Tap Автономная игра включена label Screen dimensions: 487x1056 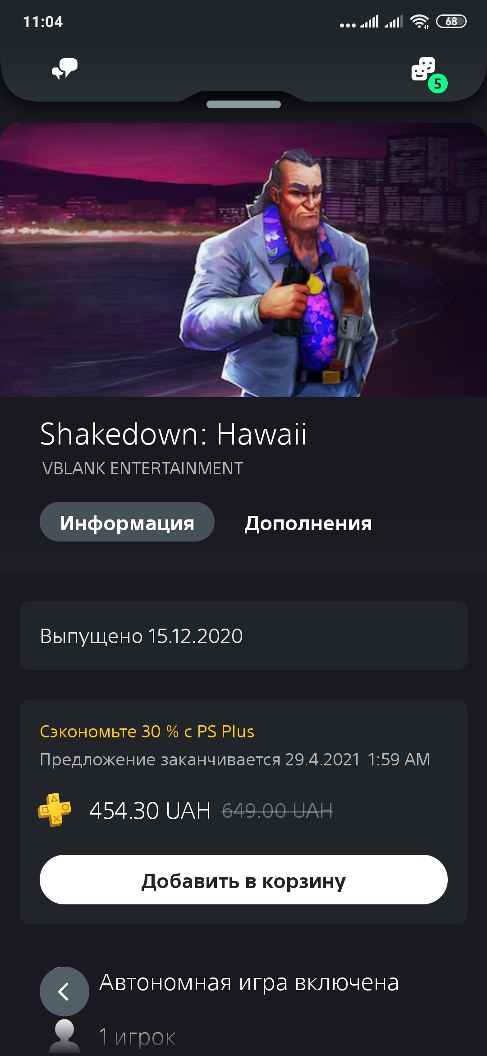click(249, 983)
